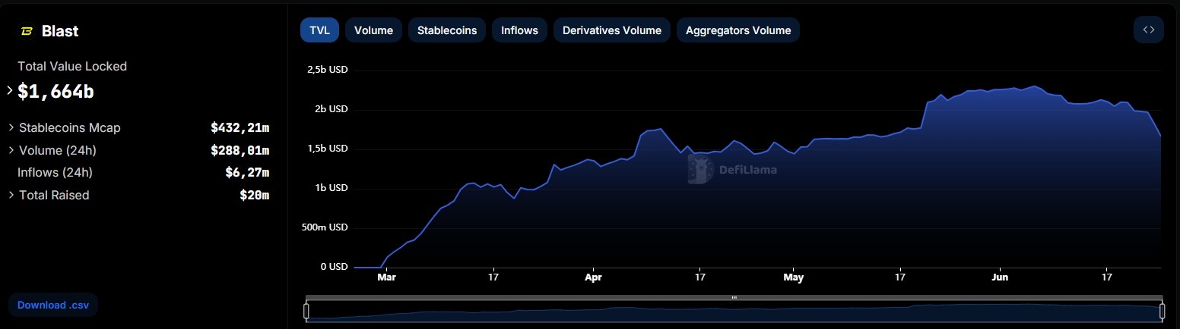This screenshot has width=1180, height=329.
Task: Click the $432,21m stablecoins value
Action: pyautogui.click(x=240, y=127)
